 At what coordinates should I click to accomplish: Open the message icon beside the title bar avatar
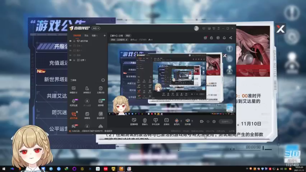pyautogui.click(x=204, y=28)
